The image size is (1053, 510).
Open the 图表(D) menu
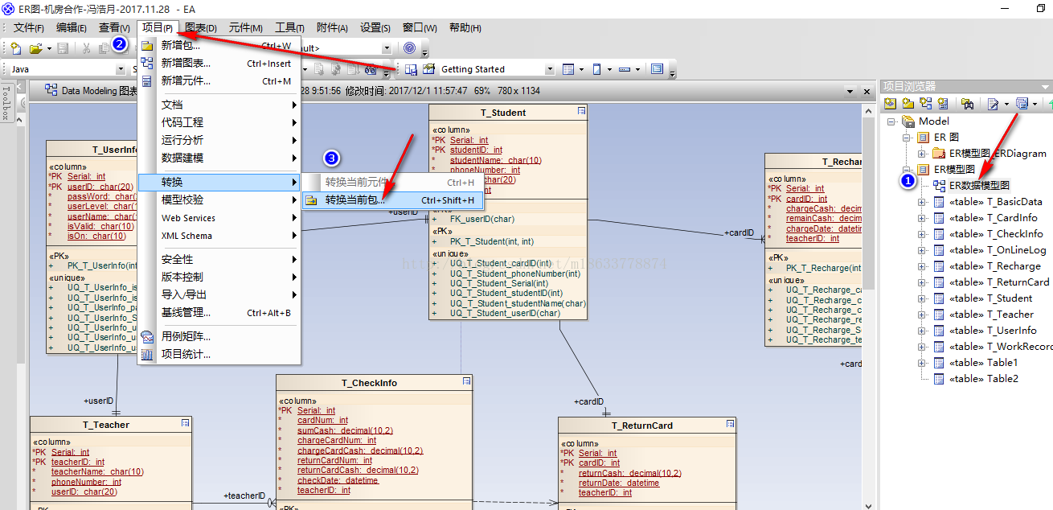click(x=201, y=27)
